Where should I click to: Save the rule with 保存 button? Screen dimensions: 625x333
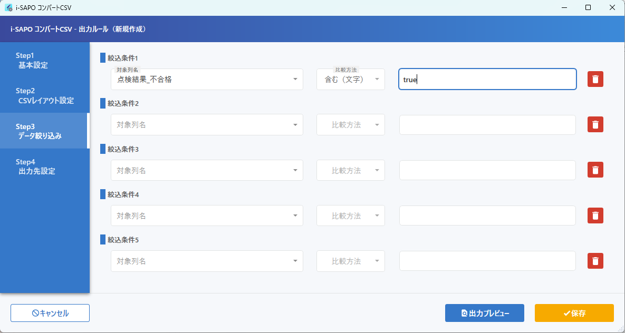[574, 313]
